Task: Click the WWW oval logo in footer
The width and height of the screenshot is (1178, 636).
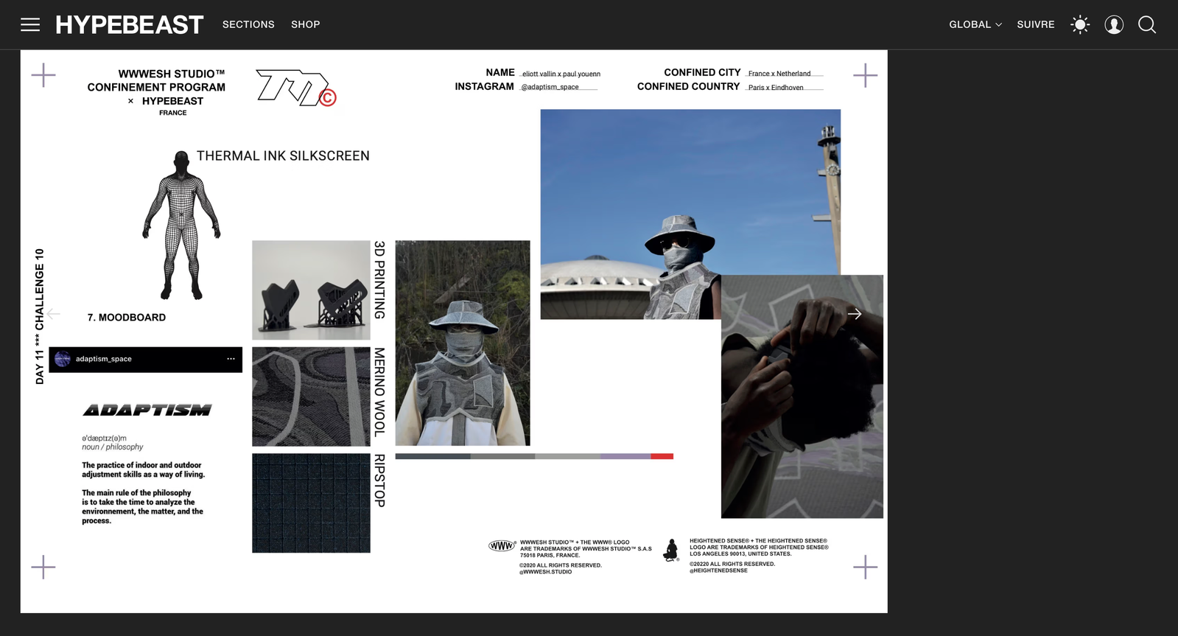Action: pos(502,546)
